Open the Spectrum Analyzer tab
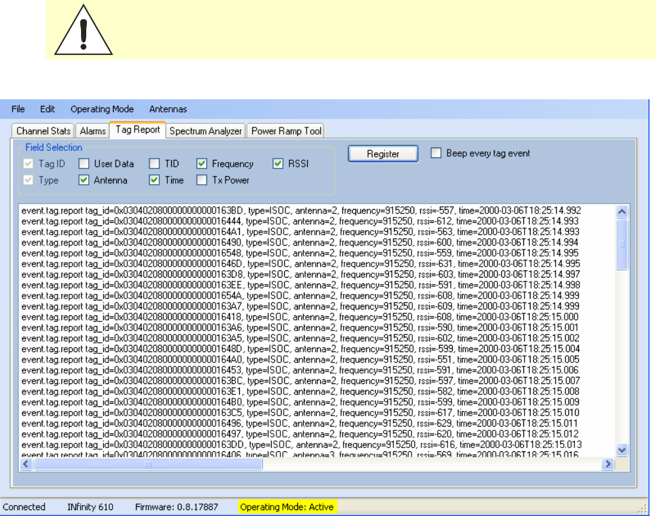 205,131
